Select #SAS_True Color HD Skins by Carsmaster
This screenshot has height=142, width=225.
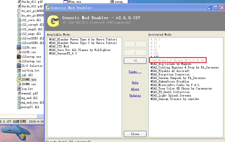[x=181, y=89]
